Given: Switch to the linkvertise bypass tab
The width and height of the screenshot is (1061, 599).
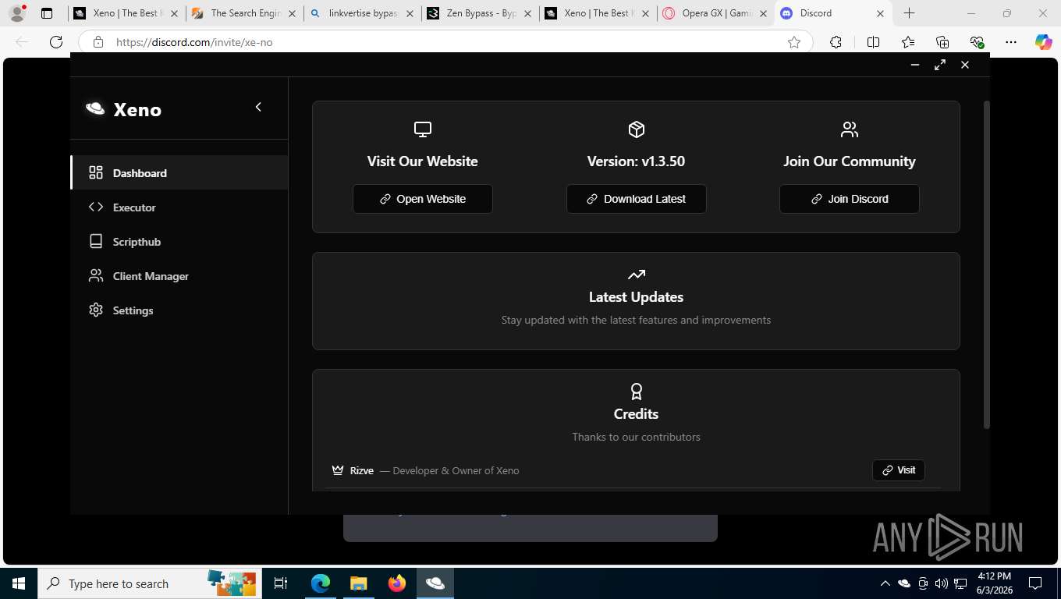Looking at the screenshot, I should pos(363,13).
